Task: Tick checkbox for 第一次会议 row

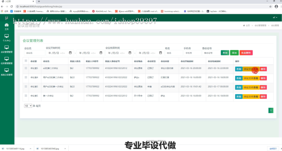Action: pos(26,96)
